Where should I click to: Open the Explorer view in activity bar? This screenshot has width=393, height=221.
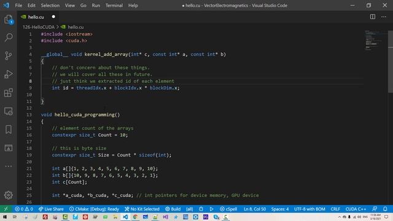(9, 19)
